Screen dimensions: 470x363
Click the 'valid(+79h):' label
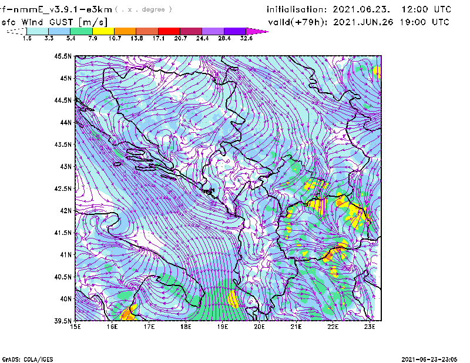298,22
